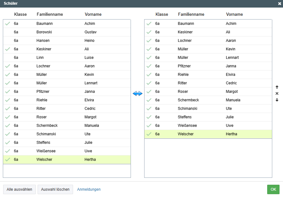Click the blue double-arrow transfer icon
Viewport: 283px width, 197px height.
click(138, 93)
